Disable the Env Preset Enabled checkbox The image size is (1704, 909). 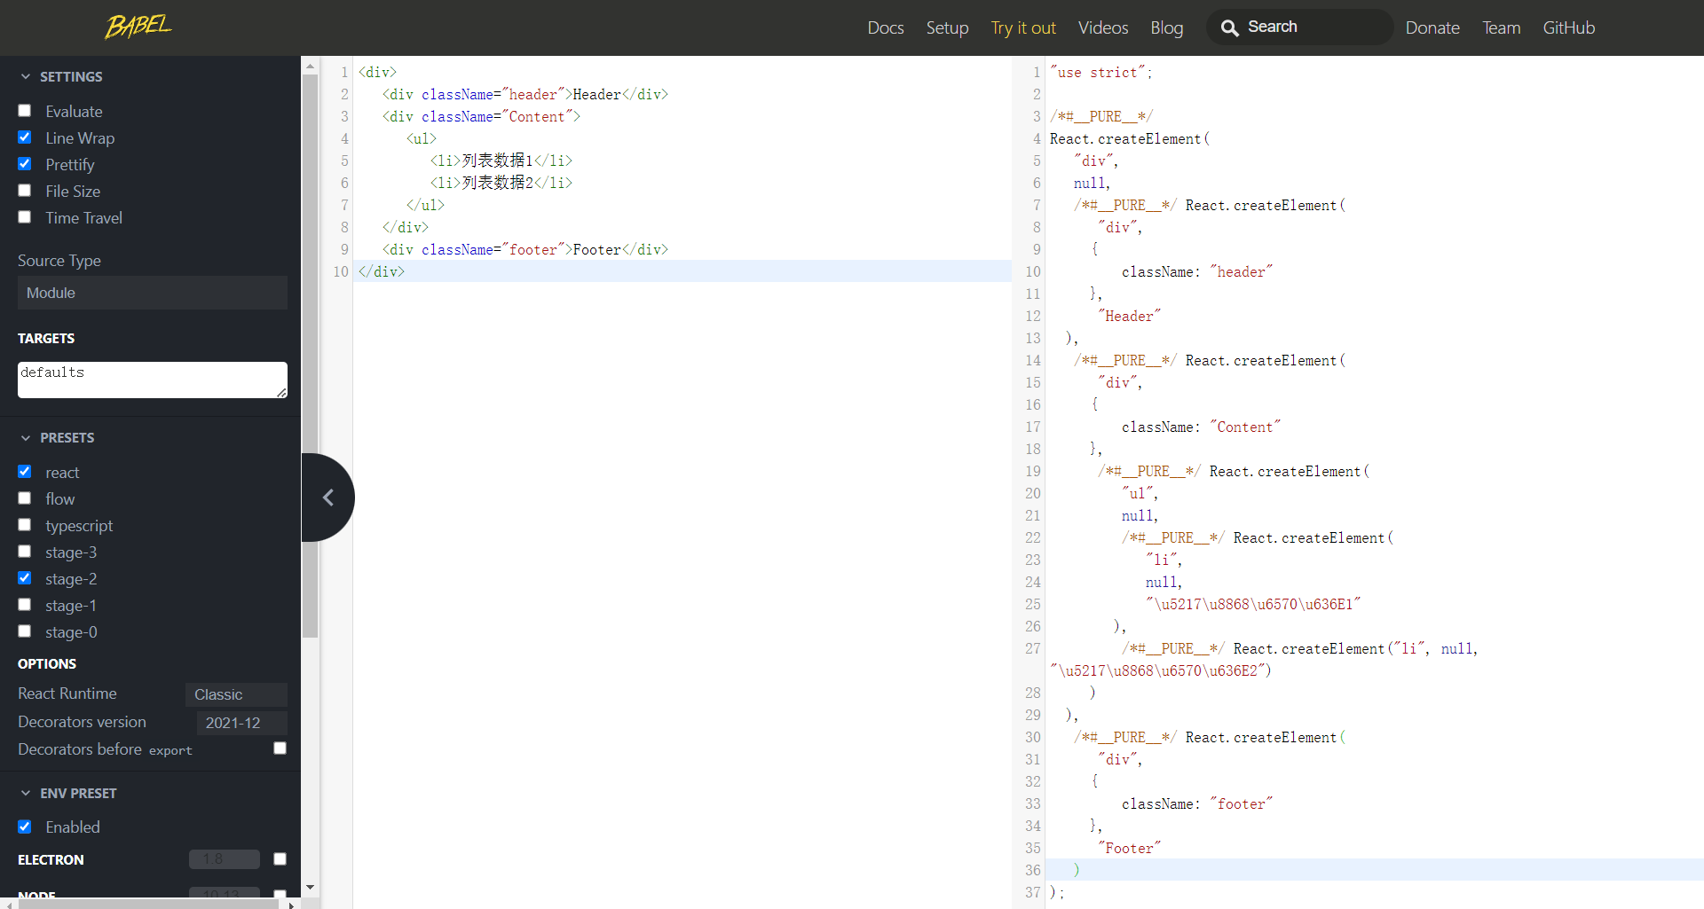(25, 827)
